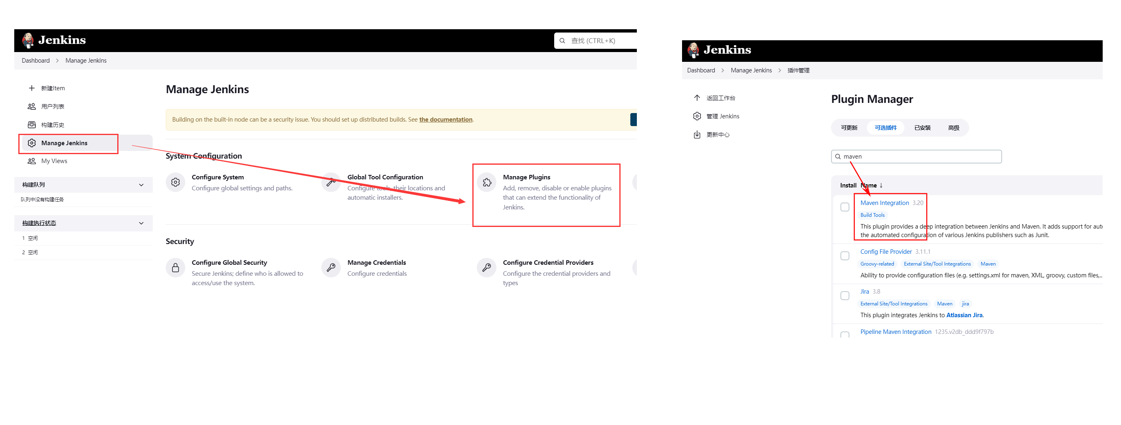The image size is (1121, 425).
Task: Click breadcrumb chevron after Dashboard in Plugin Manager
Action: (x=723, y=70)
